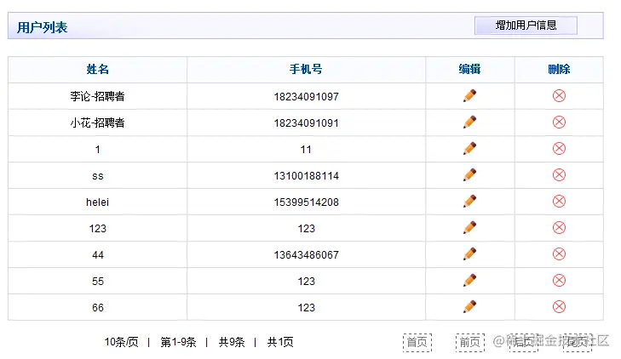Click the 前页 previous page button

(470, 342)
